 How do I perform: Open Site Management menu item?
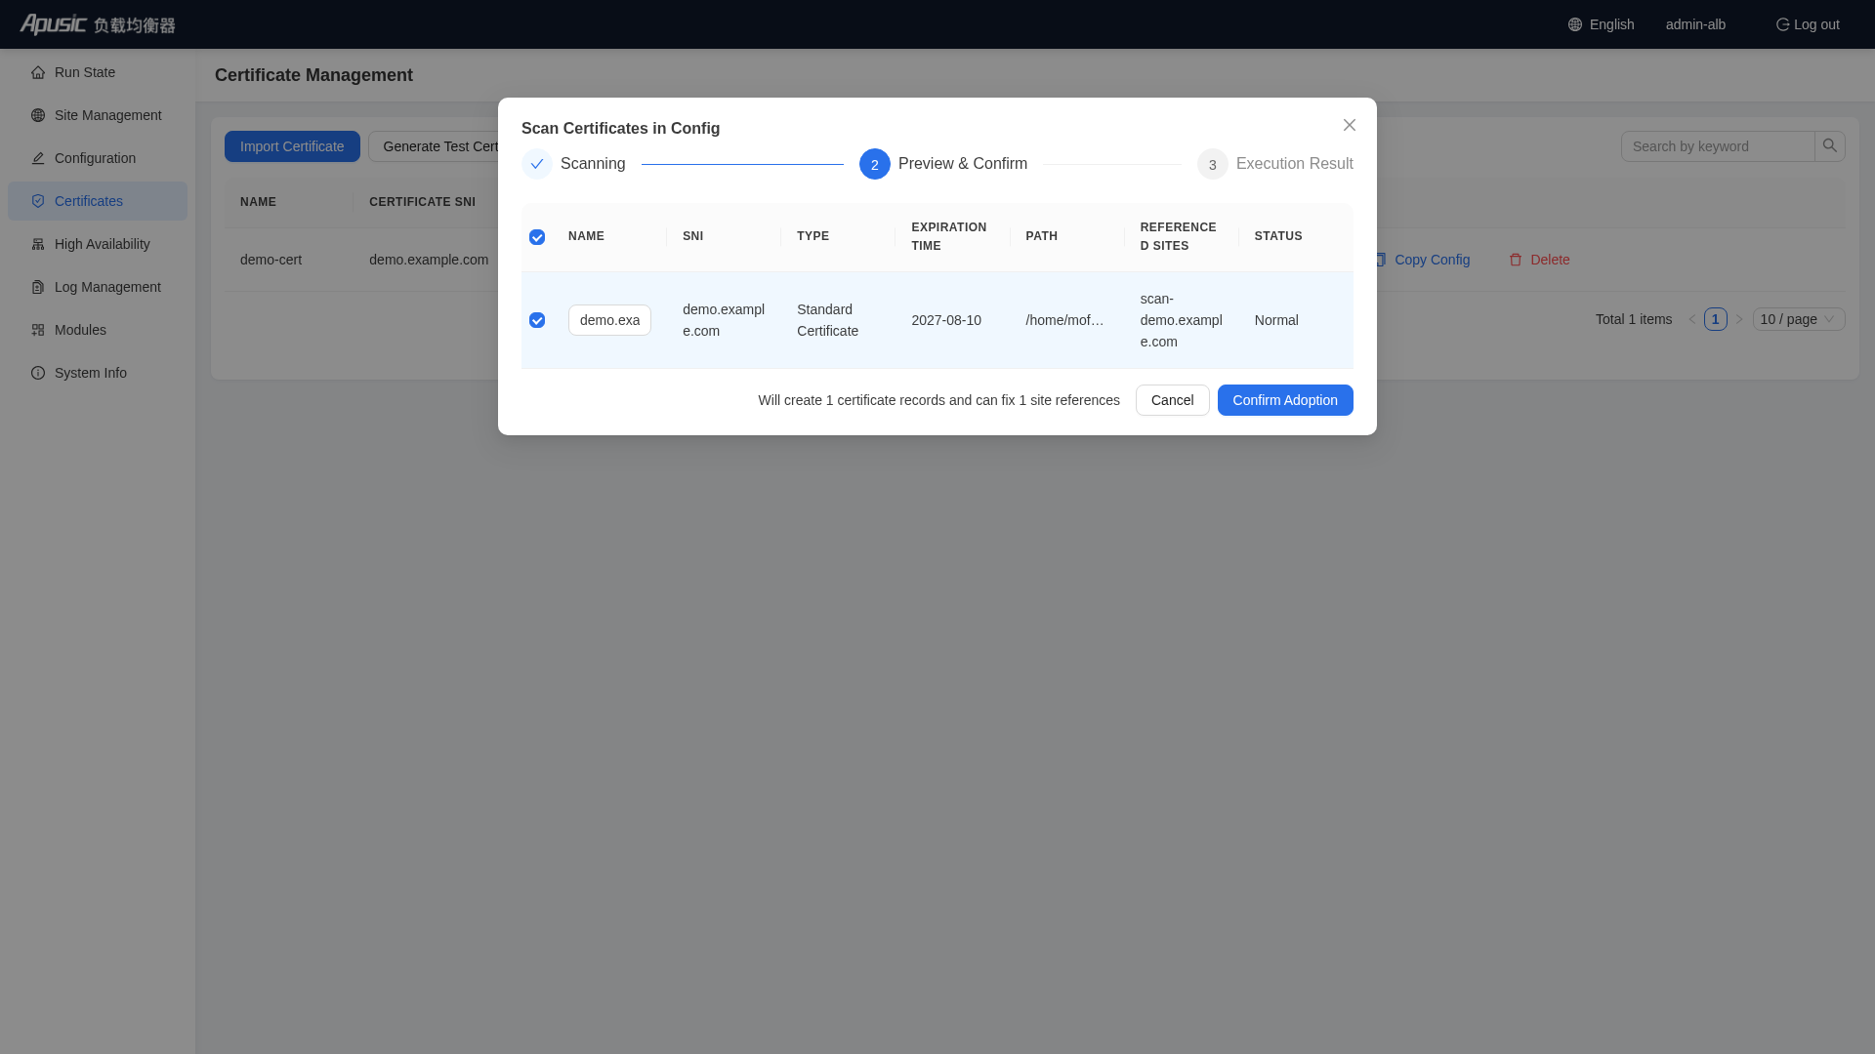[x=98, y=115]
